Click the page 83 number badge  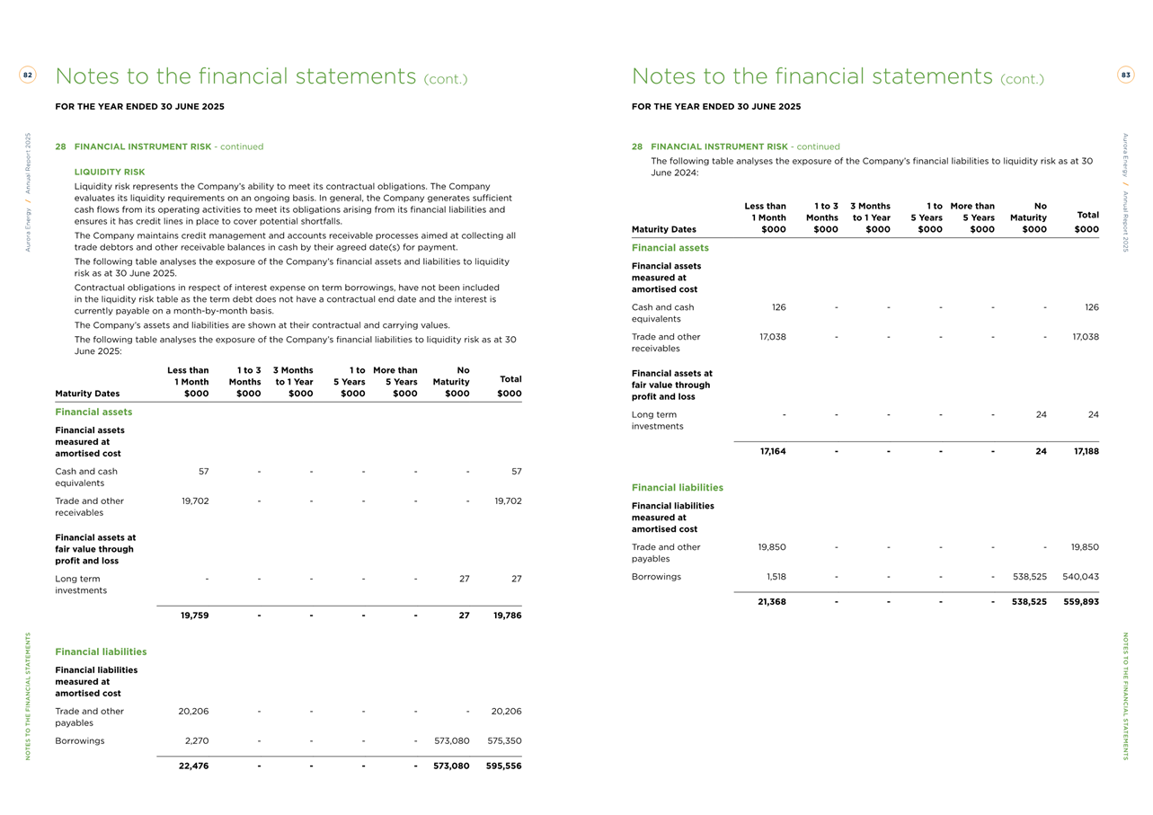click(x=1125, y=75)
